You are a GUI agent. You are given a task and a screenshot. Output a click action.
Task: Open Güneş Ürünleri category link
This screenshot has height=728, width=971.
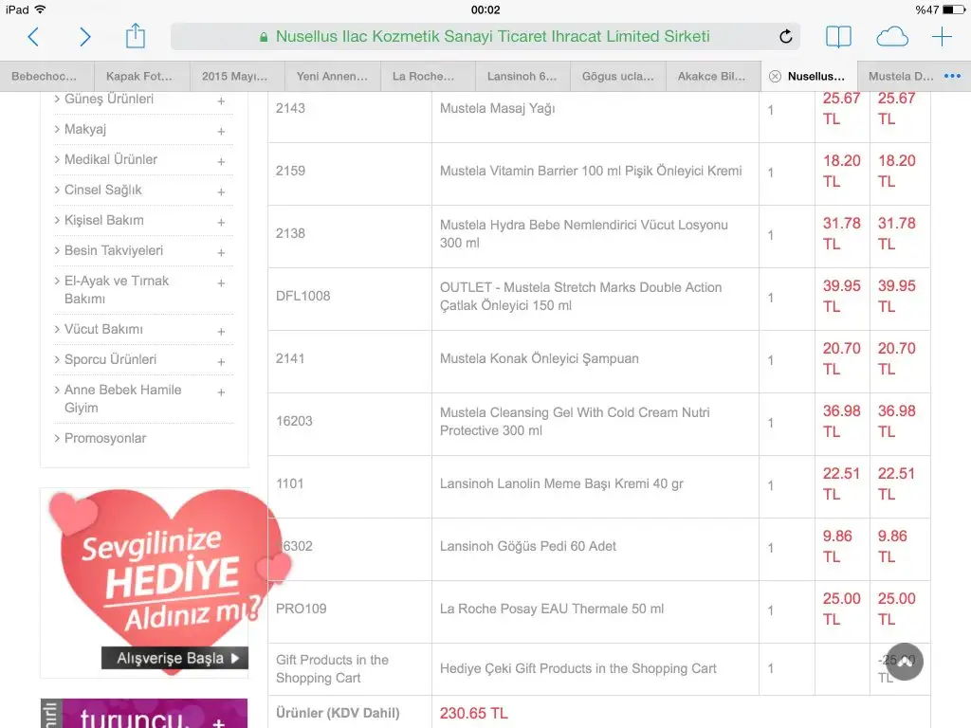click(x=109, y=99)
